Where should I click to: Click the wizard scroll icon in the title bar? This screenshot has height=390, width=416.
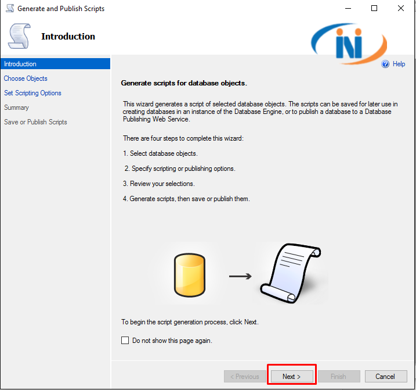(x=10, y=8)
